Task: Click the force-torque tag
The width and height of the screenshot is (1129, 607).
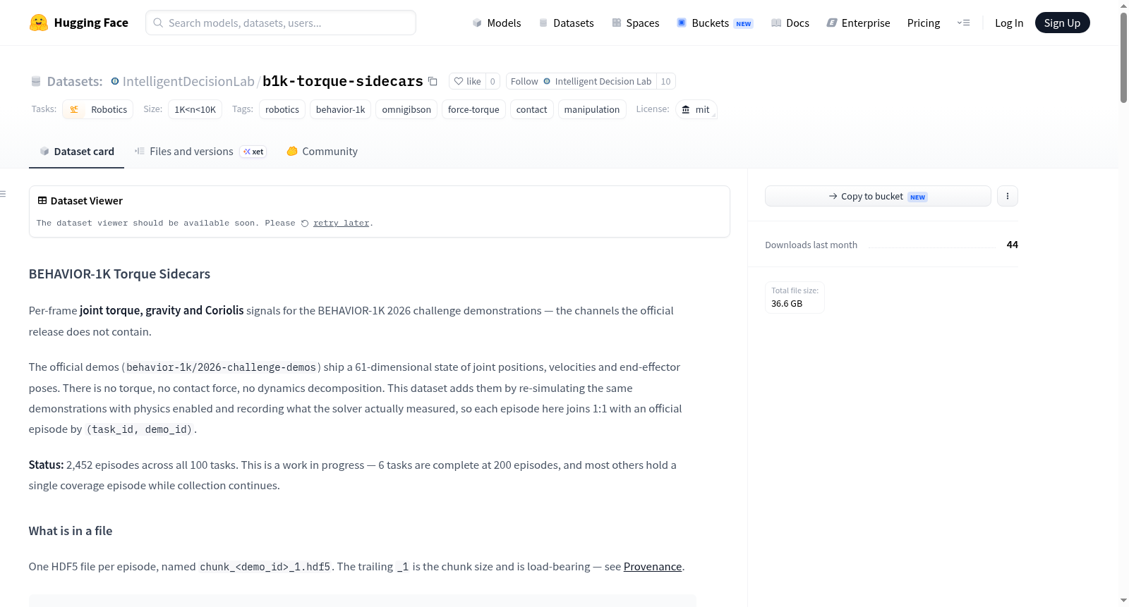Action: click(473, 109)
